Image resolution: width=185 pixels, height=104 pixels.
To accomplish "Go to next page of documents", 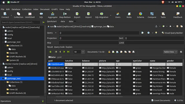I will 64,52.
